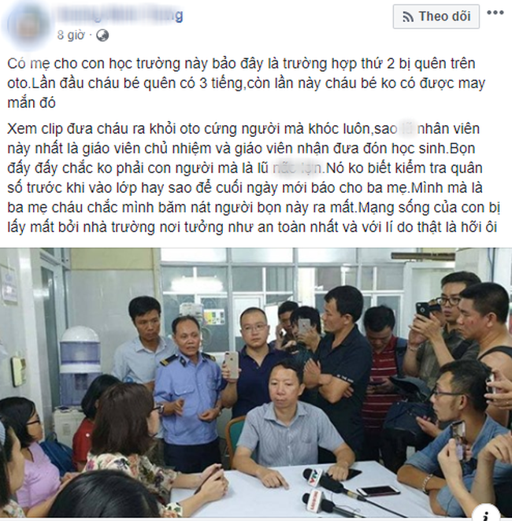Click the man in red striped shirt
The width and height of the screenshot is (512, 521).
[382, 382]
